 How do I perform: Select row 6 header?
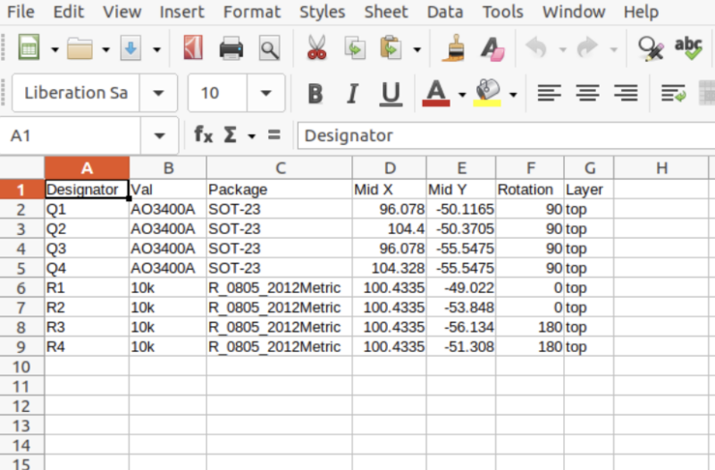point(21,288)
